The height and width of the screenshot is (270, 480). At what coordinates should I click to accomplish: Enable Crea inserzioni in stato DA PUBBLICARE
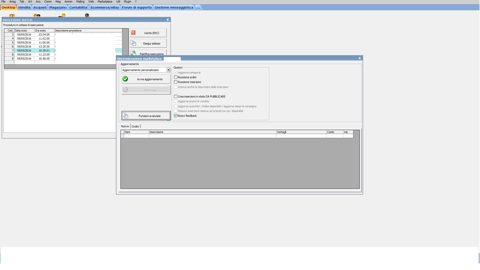click(175, 96)
